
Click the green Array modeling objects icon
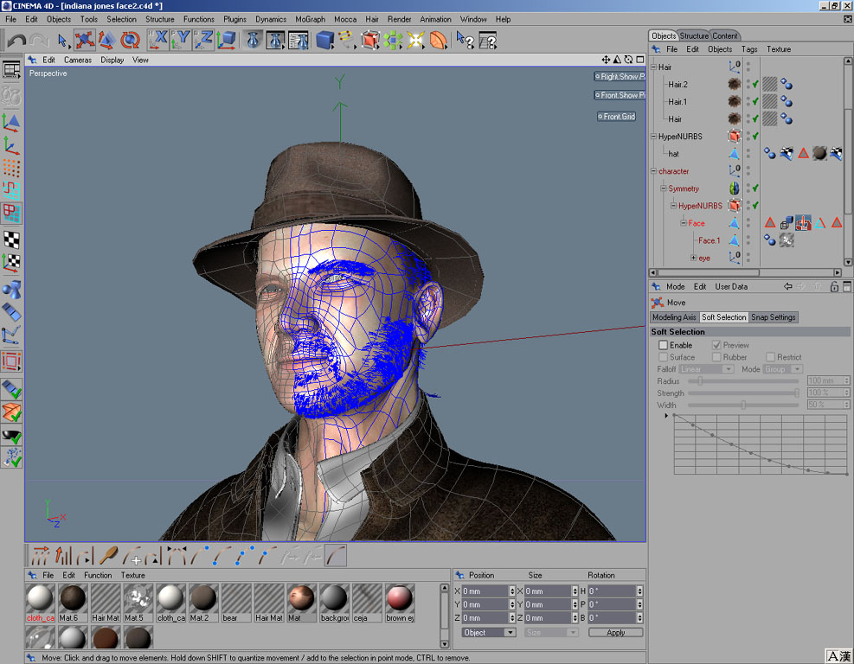[x=393, y=41]
